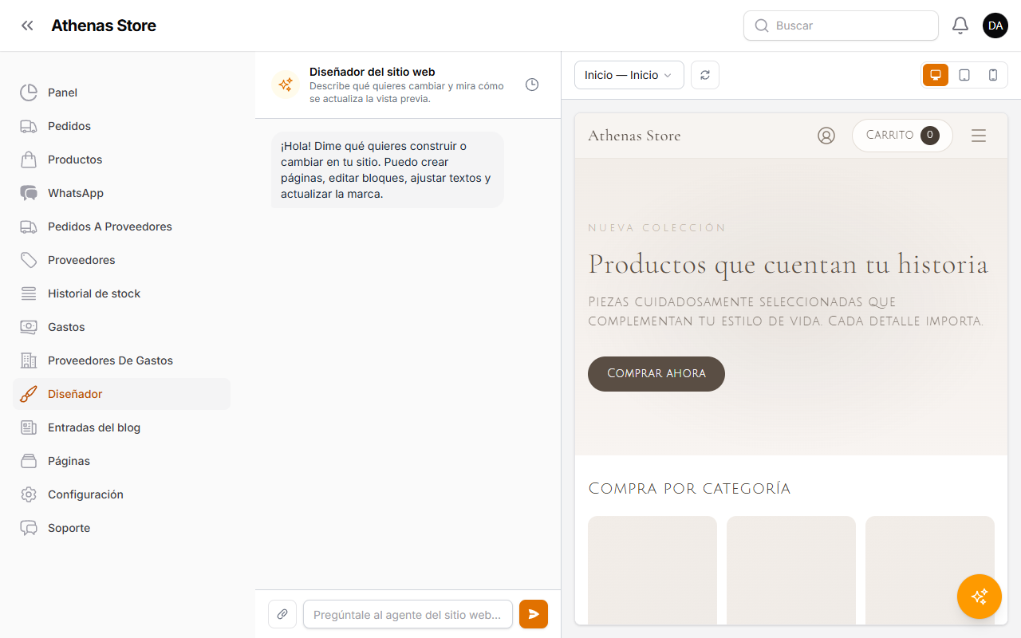This screenshot has width=1021, height=638.
Task: Open the preview hamburger menu
Action: pos(979,136)
